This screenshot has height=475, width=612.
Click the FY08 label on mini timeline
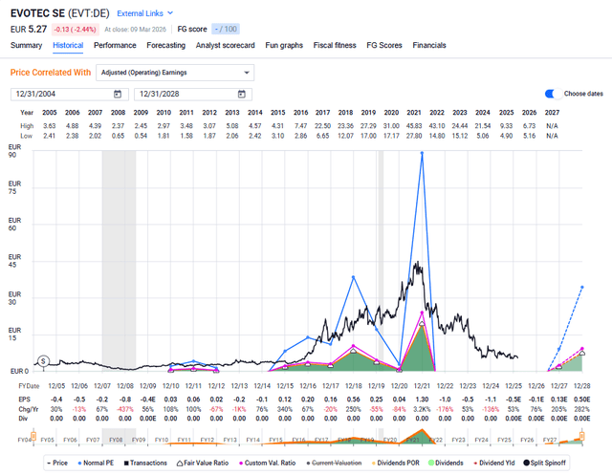tap(116, 440)
